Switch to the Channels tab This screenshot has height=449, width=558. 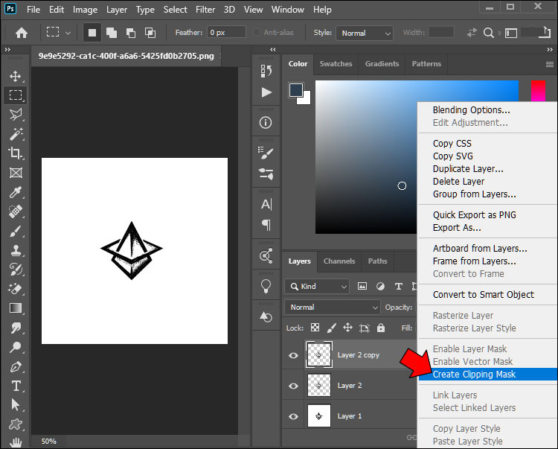(x=339, y=261)
